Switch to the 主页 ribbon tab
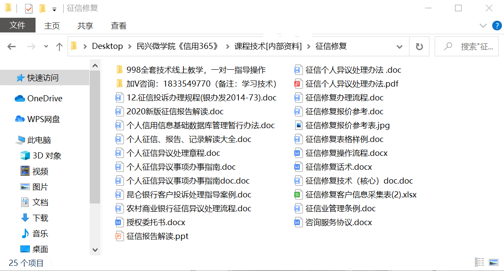The image size is (504, 271). click(x=52, y=26)
